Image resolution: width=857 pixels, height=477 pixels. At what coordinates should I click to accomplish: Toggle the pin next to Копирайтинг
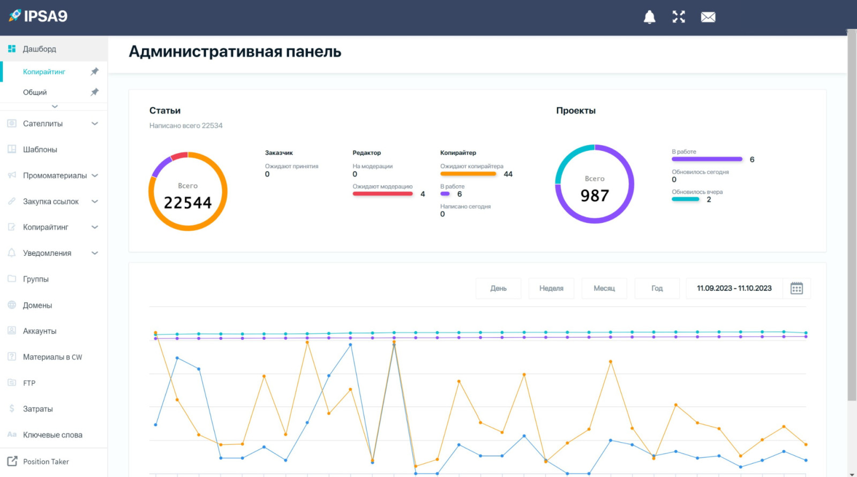pyautogui.click(x=95, y=71)
